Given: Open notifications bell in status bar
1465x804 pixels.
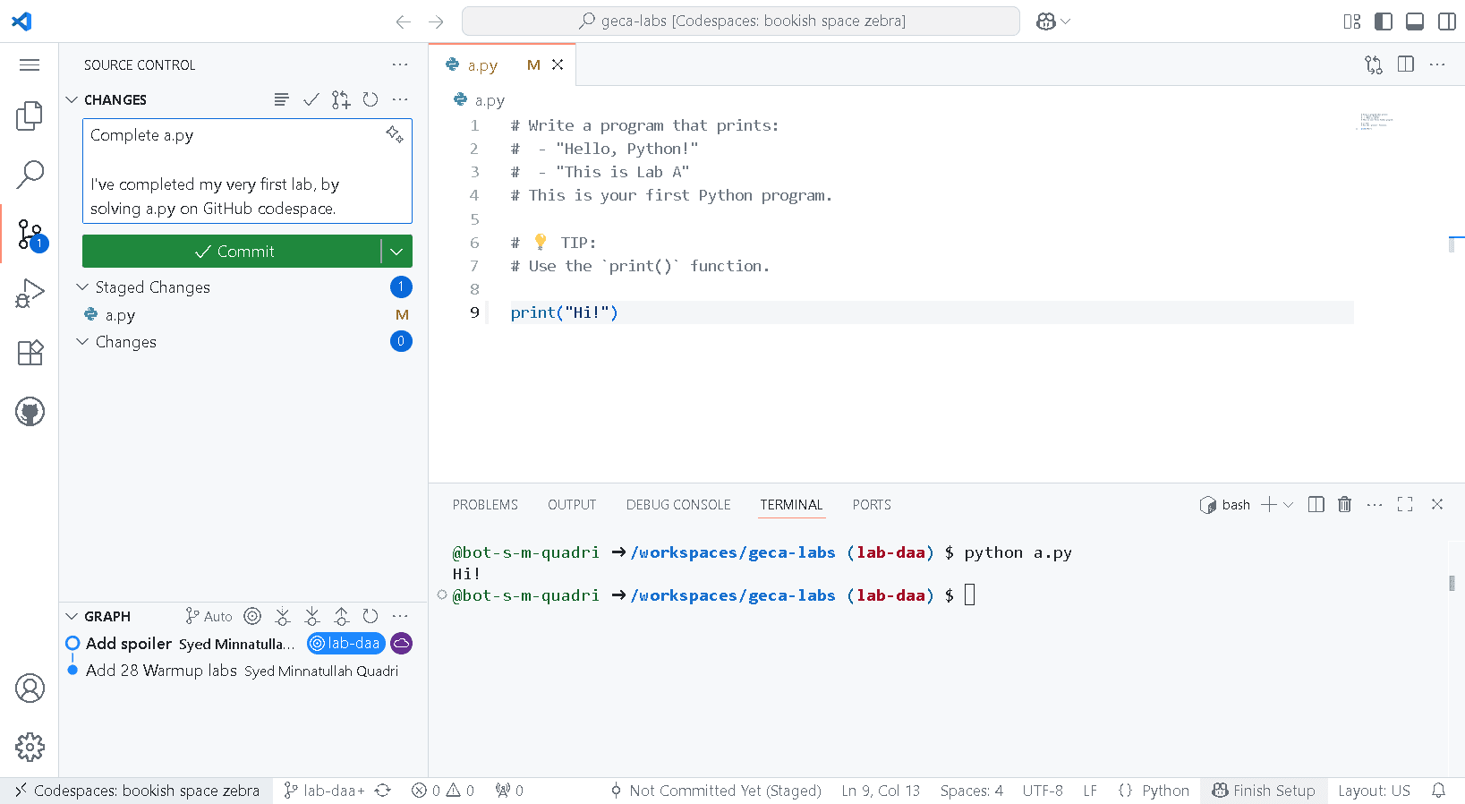Looking at the screenshot, I should tap(1438, 791).
